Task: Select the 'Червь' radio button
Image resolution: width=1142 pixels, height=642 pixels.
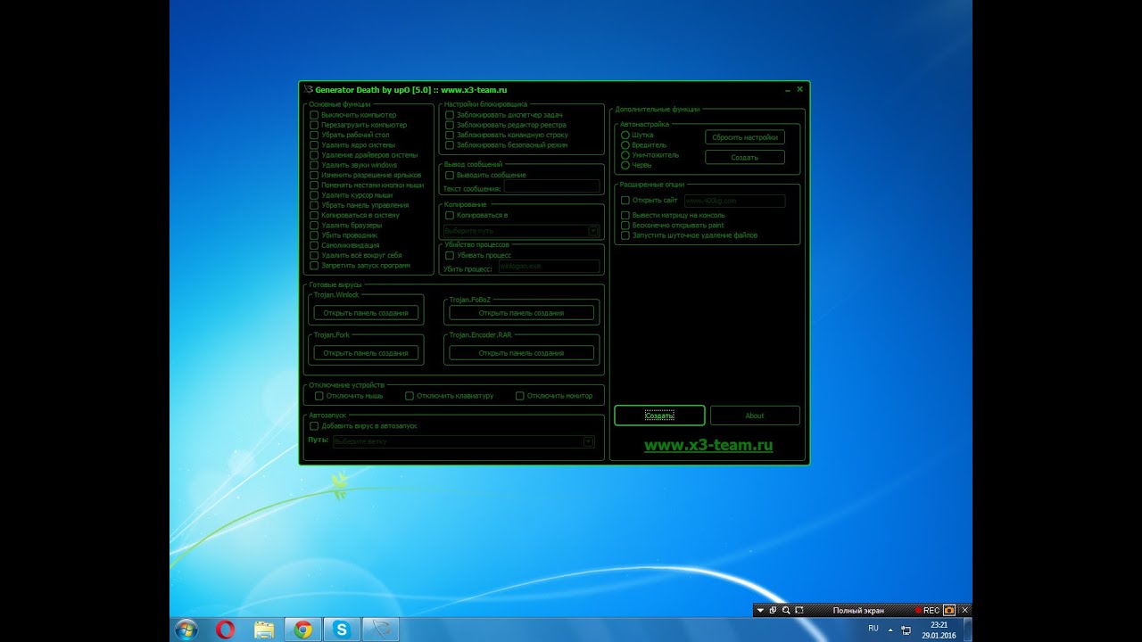Action: click(625, 165)
